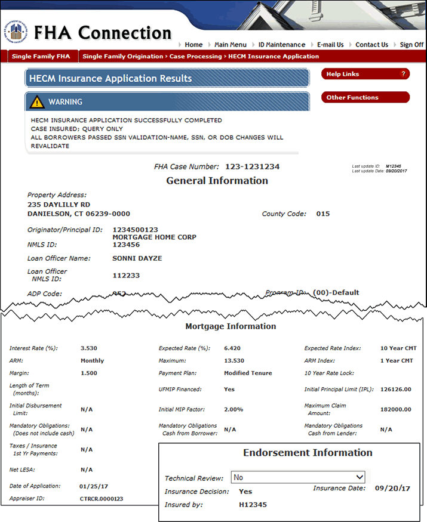Screen dimensions: 427x522
Task: Click originator ID 1234500123
Action: (136, 230)
